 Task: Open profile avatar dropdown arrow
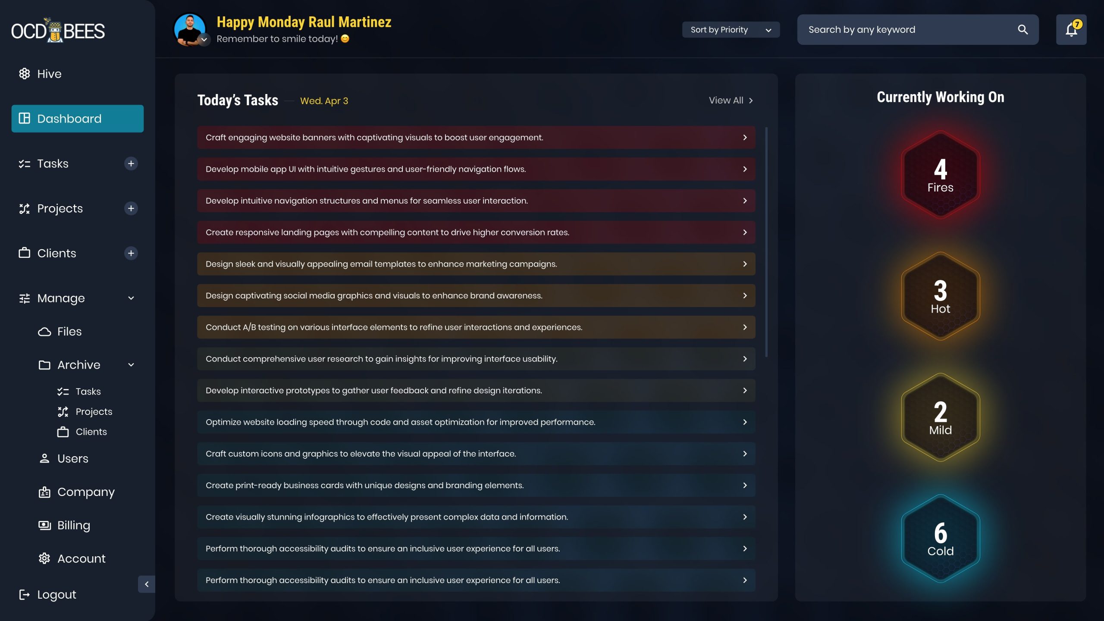click(x=204, y=39)
